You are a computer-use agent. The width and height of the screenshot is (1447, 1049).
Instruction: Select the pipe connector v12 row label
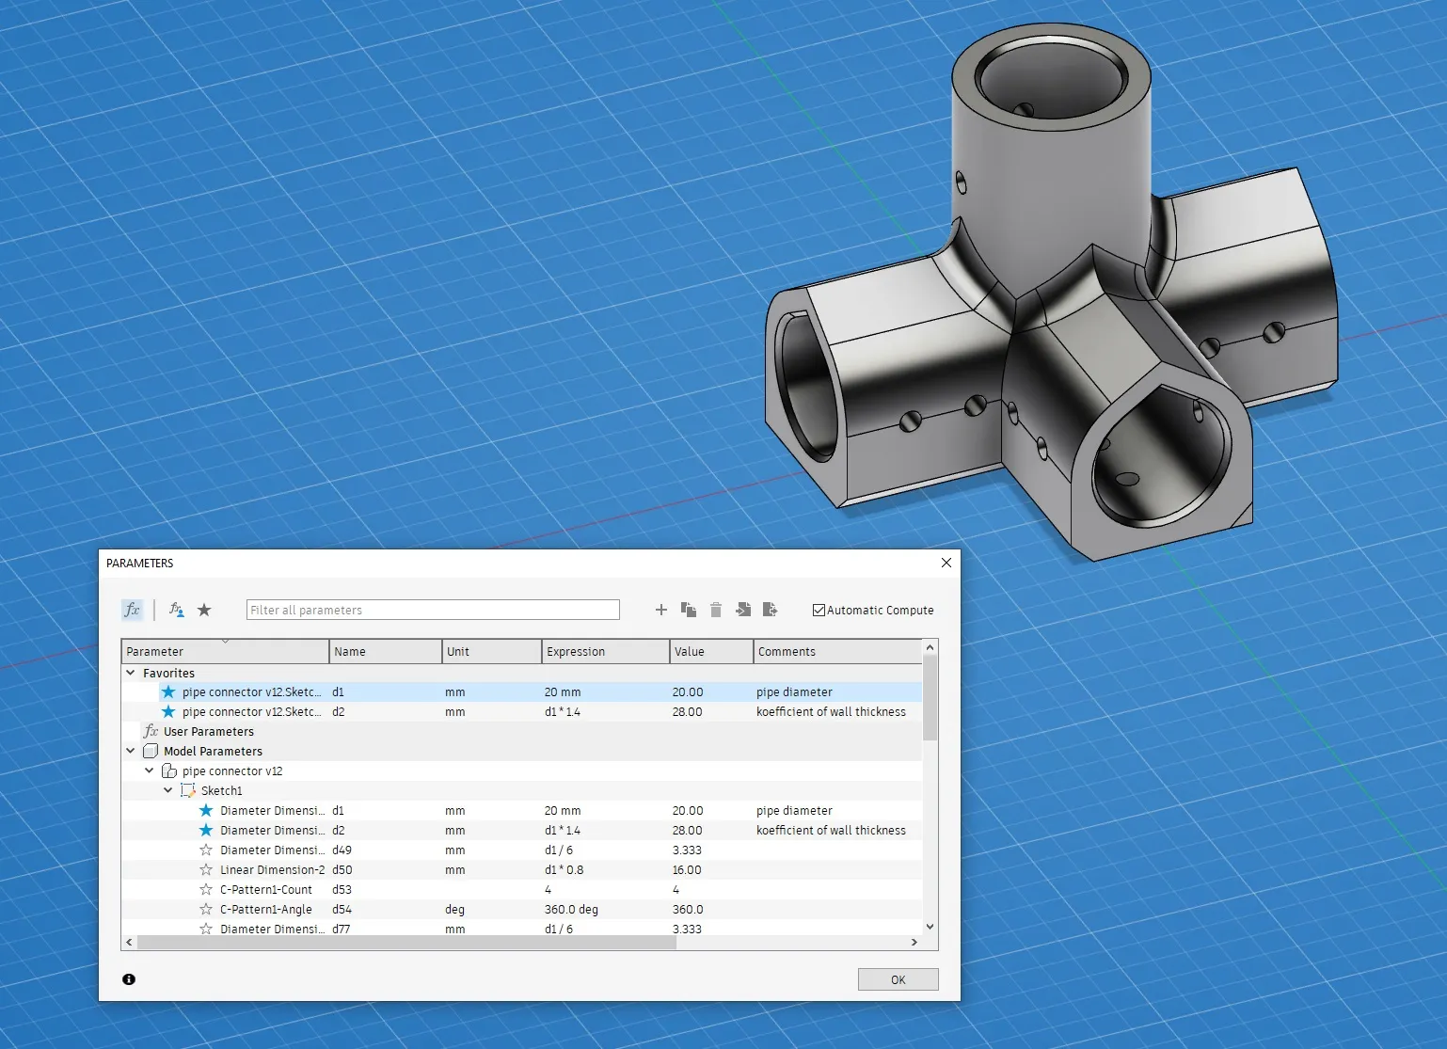(232, 771)
